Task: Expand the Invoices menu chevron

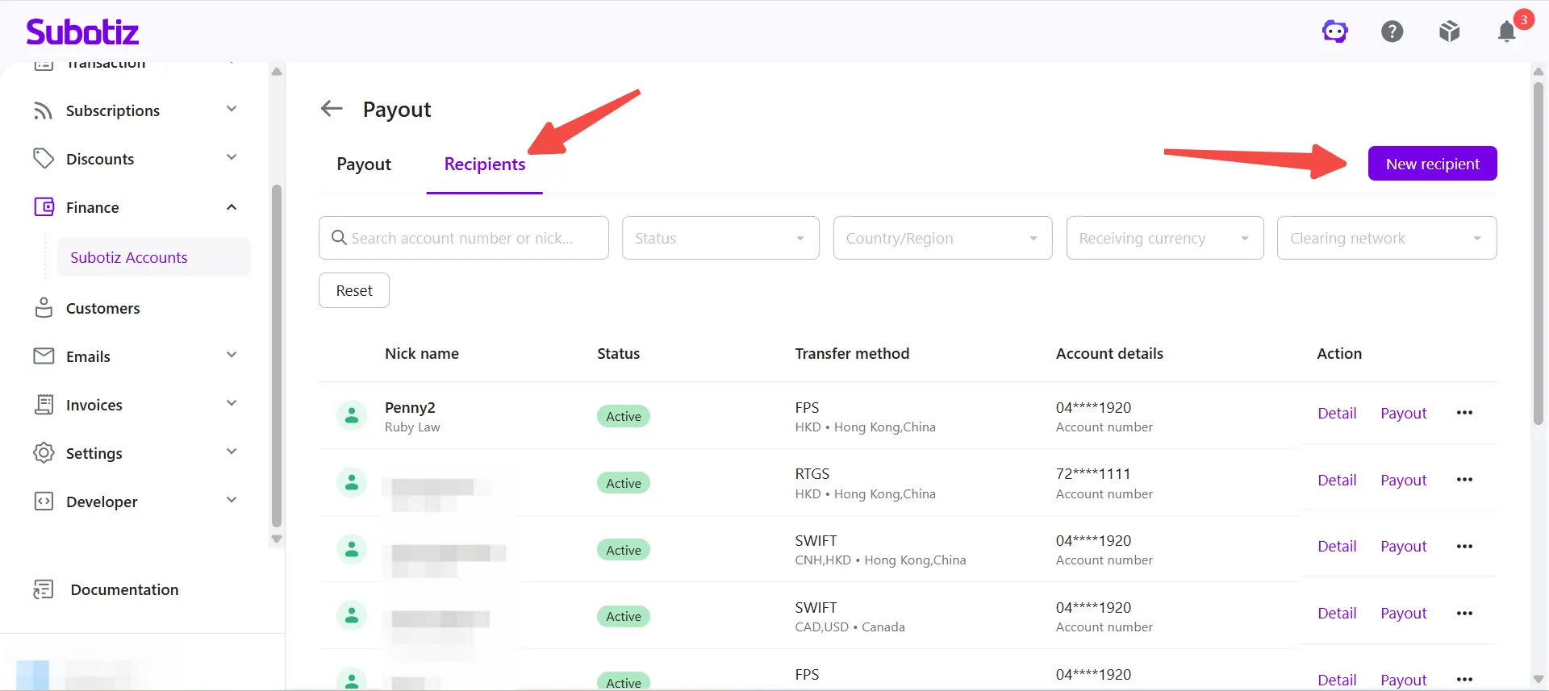Action: click(x=232, y=403)
